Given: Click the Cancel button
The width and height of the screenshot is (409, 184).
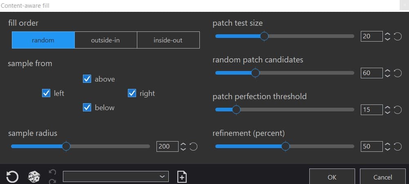Looking at the screenshot, I should click(383, 177).
